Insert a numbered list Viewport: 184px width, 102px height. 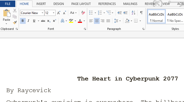click(100, 13)
